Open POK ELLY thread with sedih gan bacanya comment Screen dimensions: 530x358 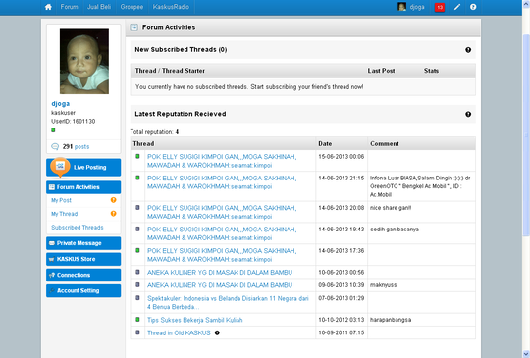pos(222,233)
